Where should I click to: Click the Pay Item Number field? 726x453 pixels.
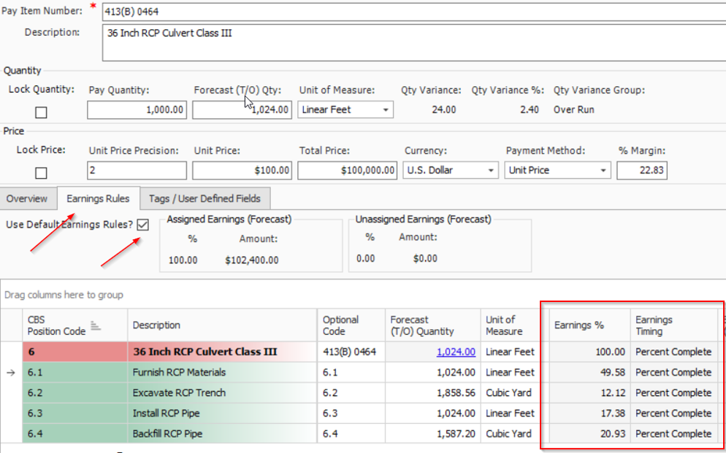coord(409,12)
